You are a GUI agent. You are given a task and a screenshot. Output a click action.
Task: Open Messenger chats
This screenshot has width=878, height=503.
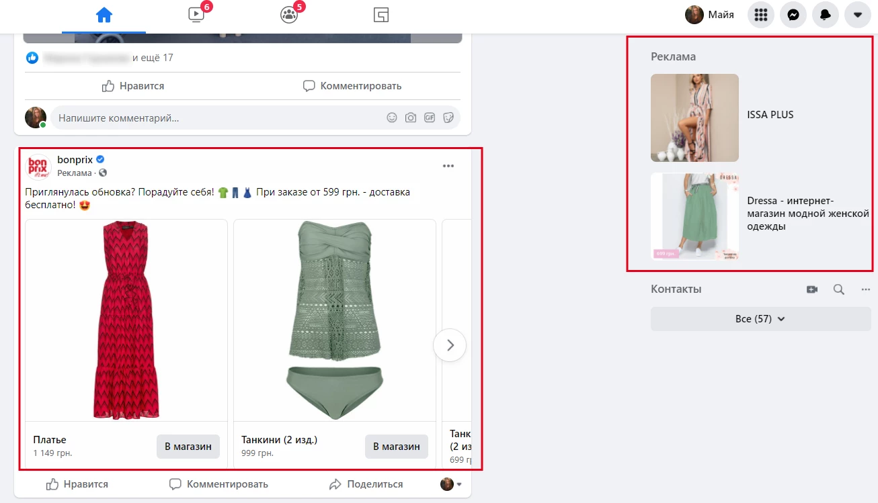click(793, 15)
